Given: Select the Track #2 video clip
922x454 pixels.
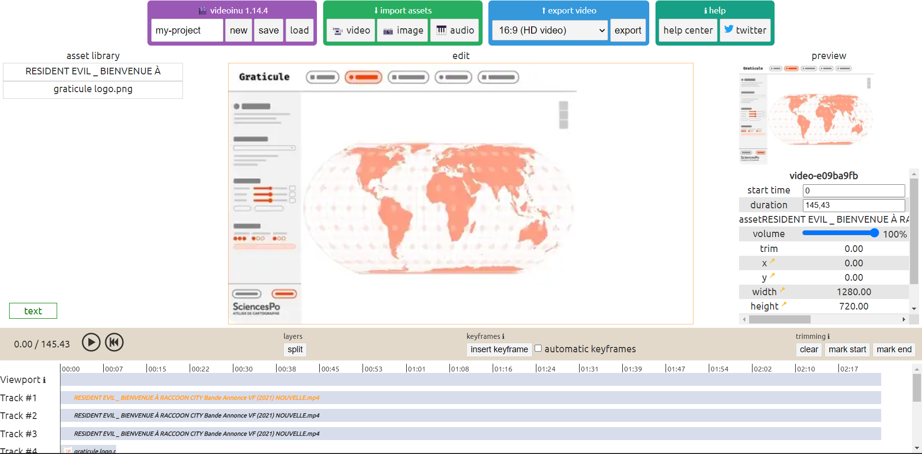Looking at the screenshot, I should pyautogui.click(x=471, y=416).
